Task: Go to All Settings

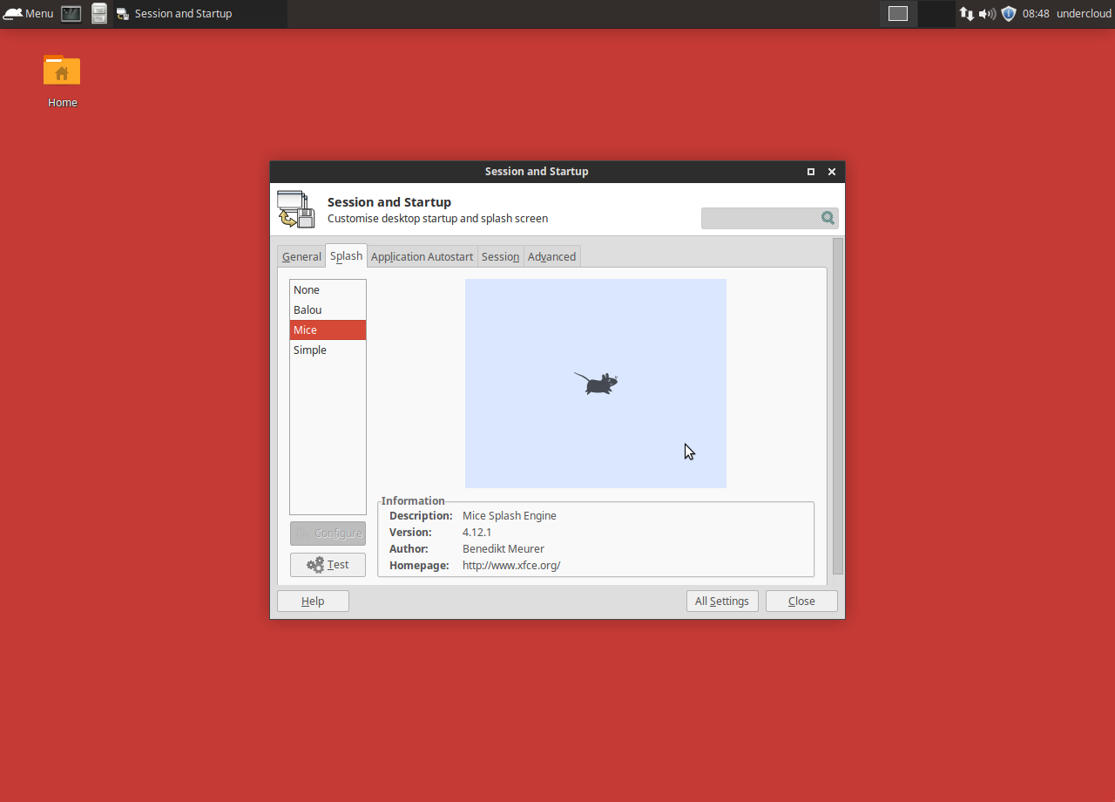Action: (722, 601)
